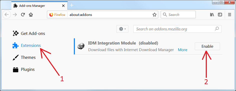Focus the Search on addons.mozilla.org field

pos(177,29)
